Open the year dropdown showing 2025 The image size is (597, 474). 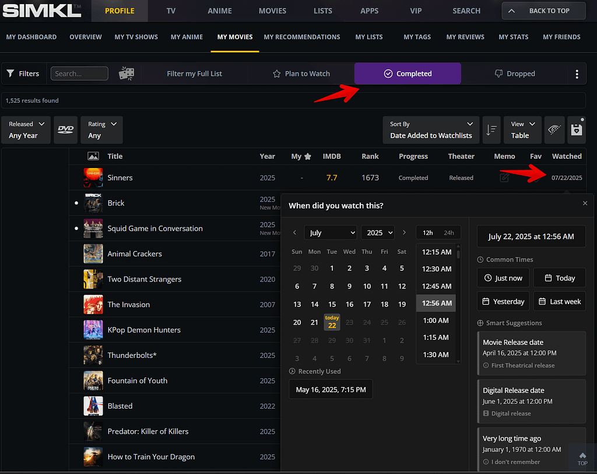(x=378, y=232)
